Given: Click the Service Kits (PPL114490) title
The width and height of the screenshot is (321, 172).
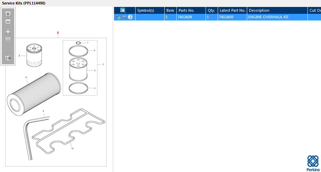Looking at the screenshot, I should tap(24, 3).
